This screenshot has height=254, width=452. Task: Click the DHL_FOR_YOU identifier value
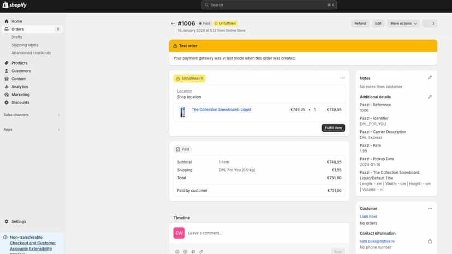pyautogui.click(x=373, y=124)
